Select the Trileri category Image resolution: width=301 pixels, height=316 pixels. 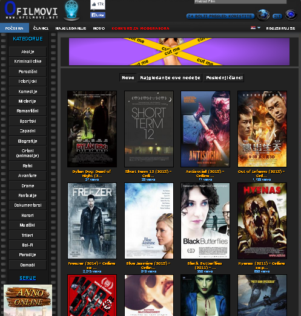28,235
